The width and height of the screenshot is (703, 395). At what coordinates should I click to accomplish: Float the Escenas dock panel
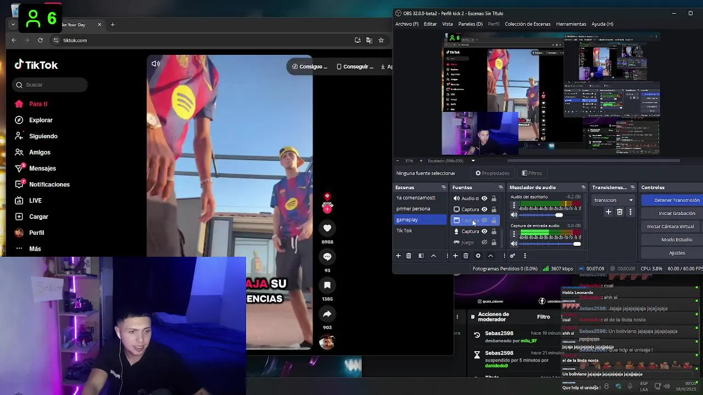pos(444,188)
